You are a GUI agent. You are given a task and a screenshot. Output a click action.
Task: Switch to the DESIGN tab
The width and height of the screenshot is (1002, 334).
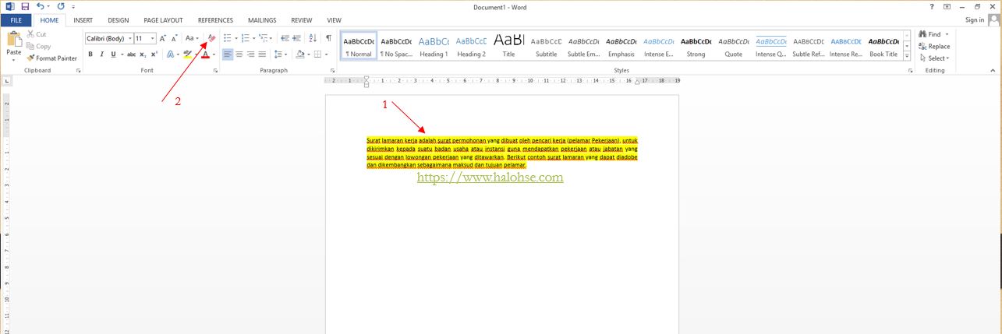119,20
